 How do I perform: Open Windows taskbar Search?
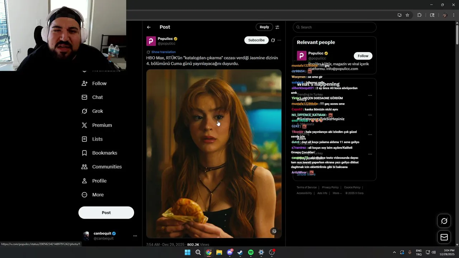click(x=198, y=253)
